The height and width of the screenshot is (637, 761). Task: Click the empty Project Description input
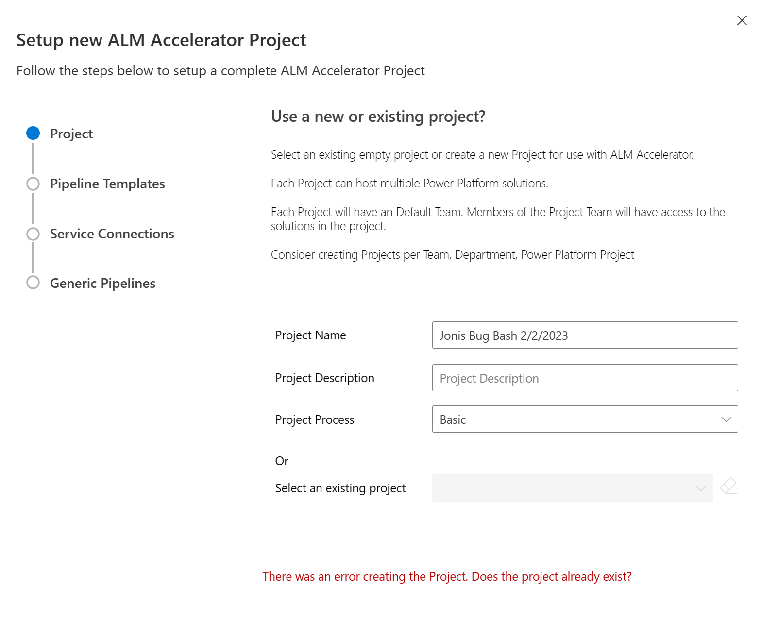pos(585,378)
